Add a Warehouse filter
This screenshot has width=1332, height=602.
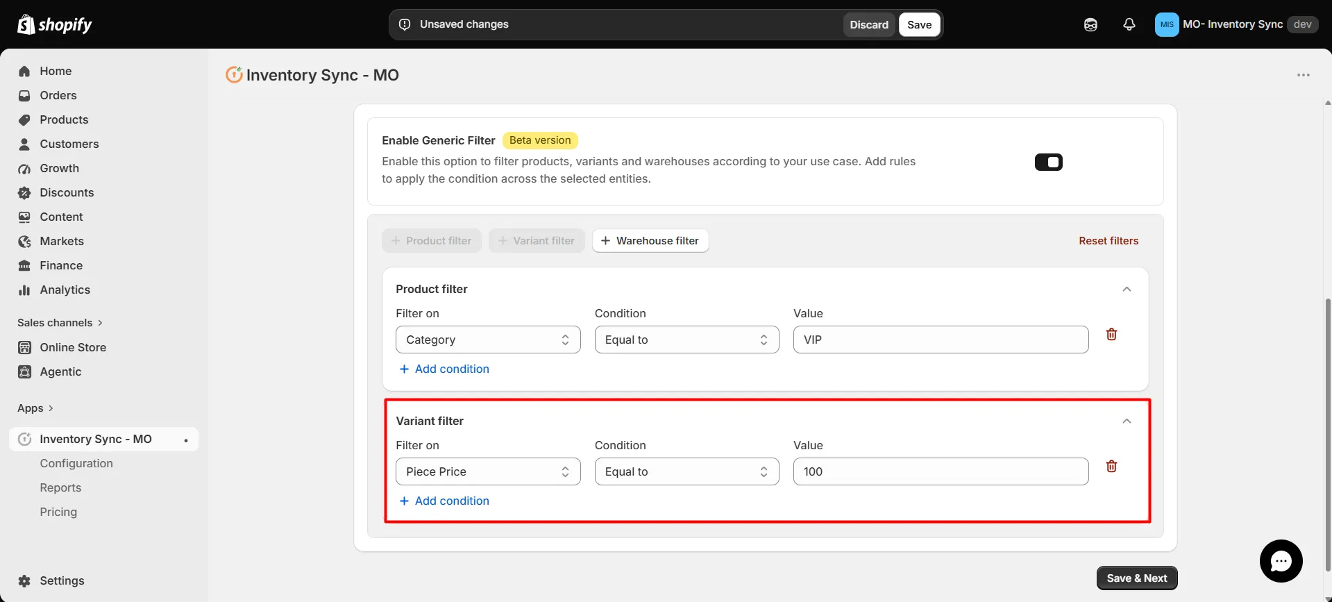(x=650, y=241)
